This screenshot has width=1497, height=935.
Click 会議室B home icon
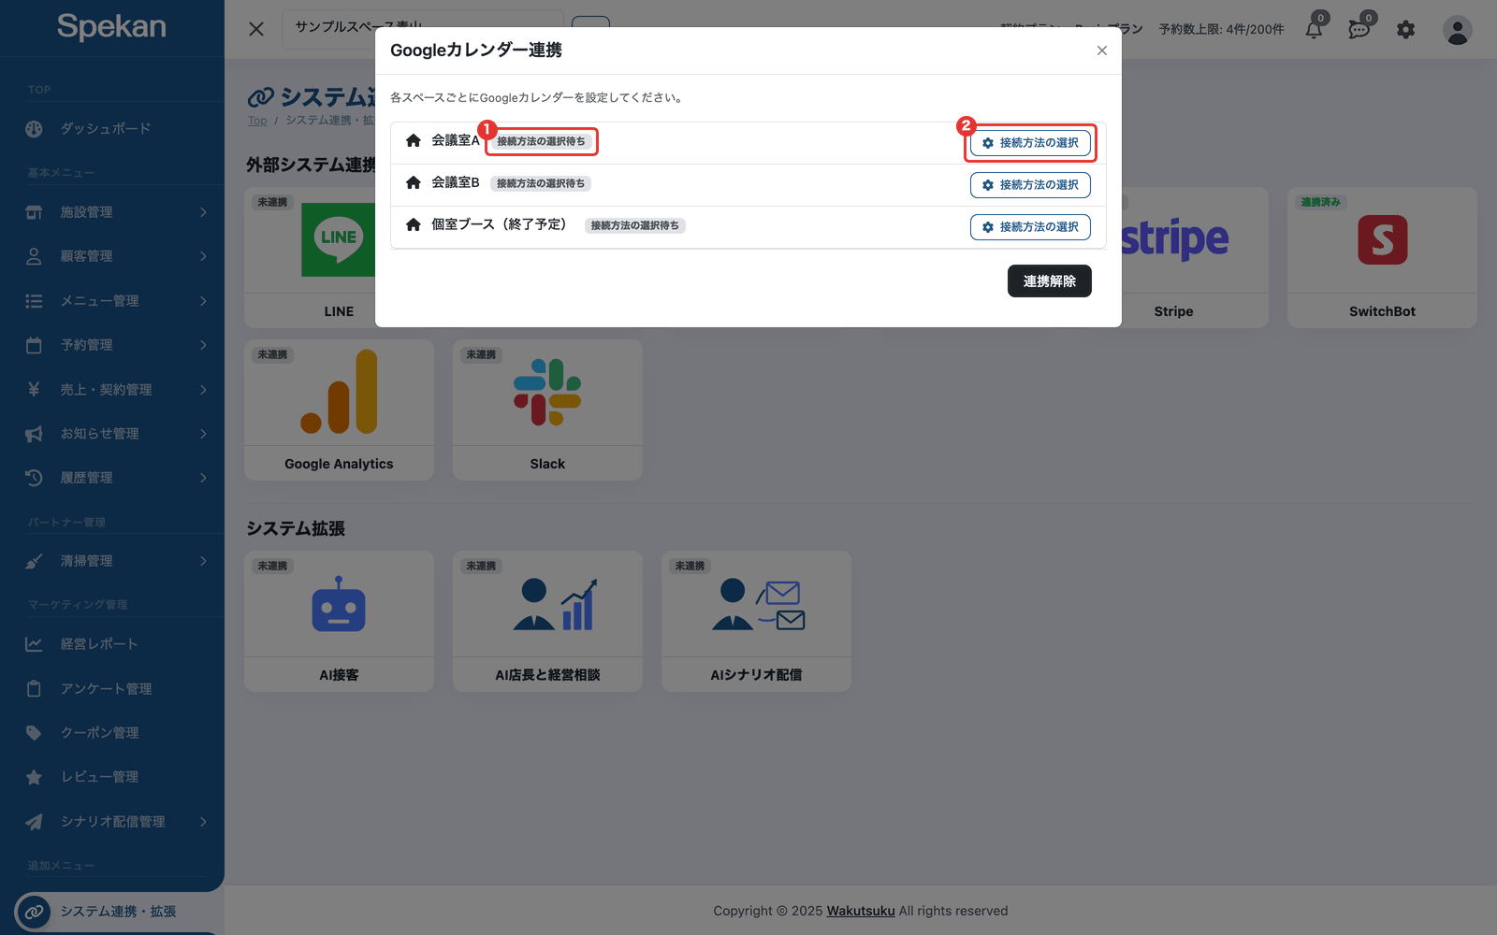click(x=414, y=182)
